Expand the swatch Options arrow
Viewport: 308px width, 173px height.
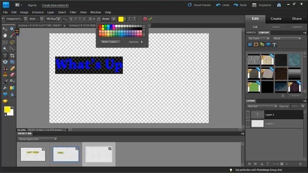tap(142, 42)
